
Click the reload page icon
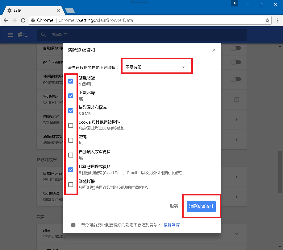point(23,20)
